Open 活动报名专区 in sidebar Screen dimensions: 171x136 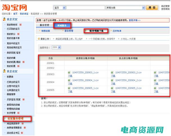(x=13, y=133)
